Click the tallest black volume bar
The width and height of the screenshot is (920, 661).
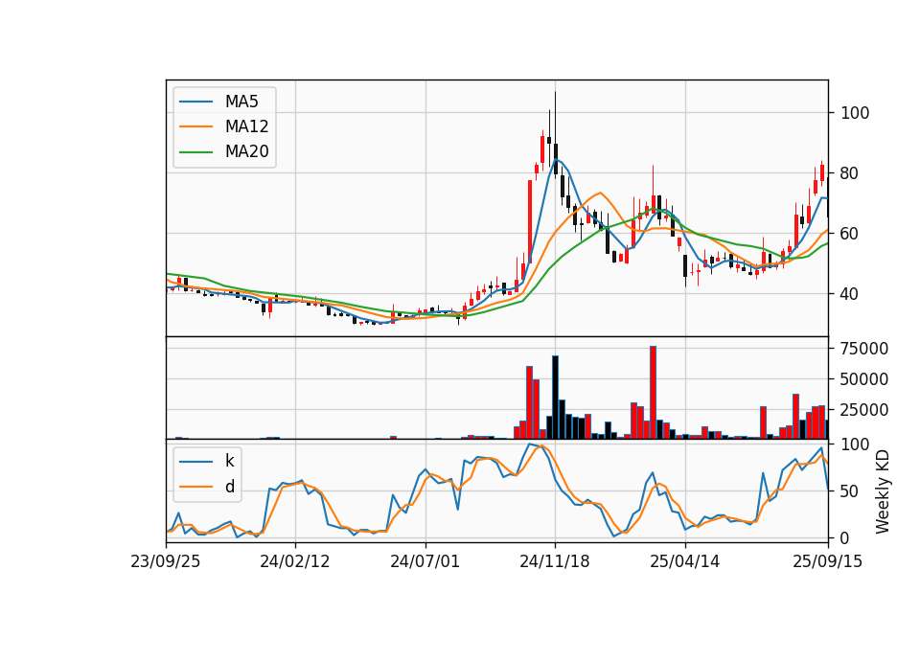(x=555, y=397)
